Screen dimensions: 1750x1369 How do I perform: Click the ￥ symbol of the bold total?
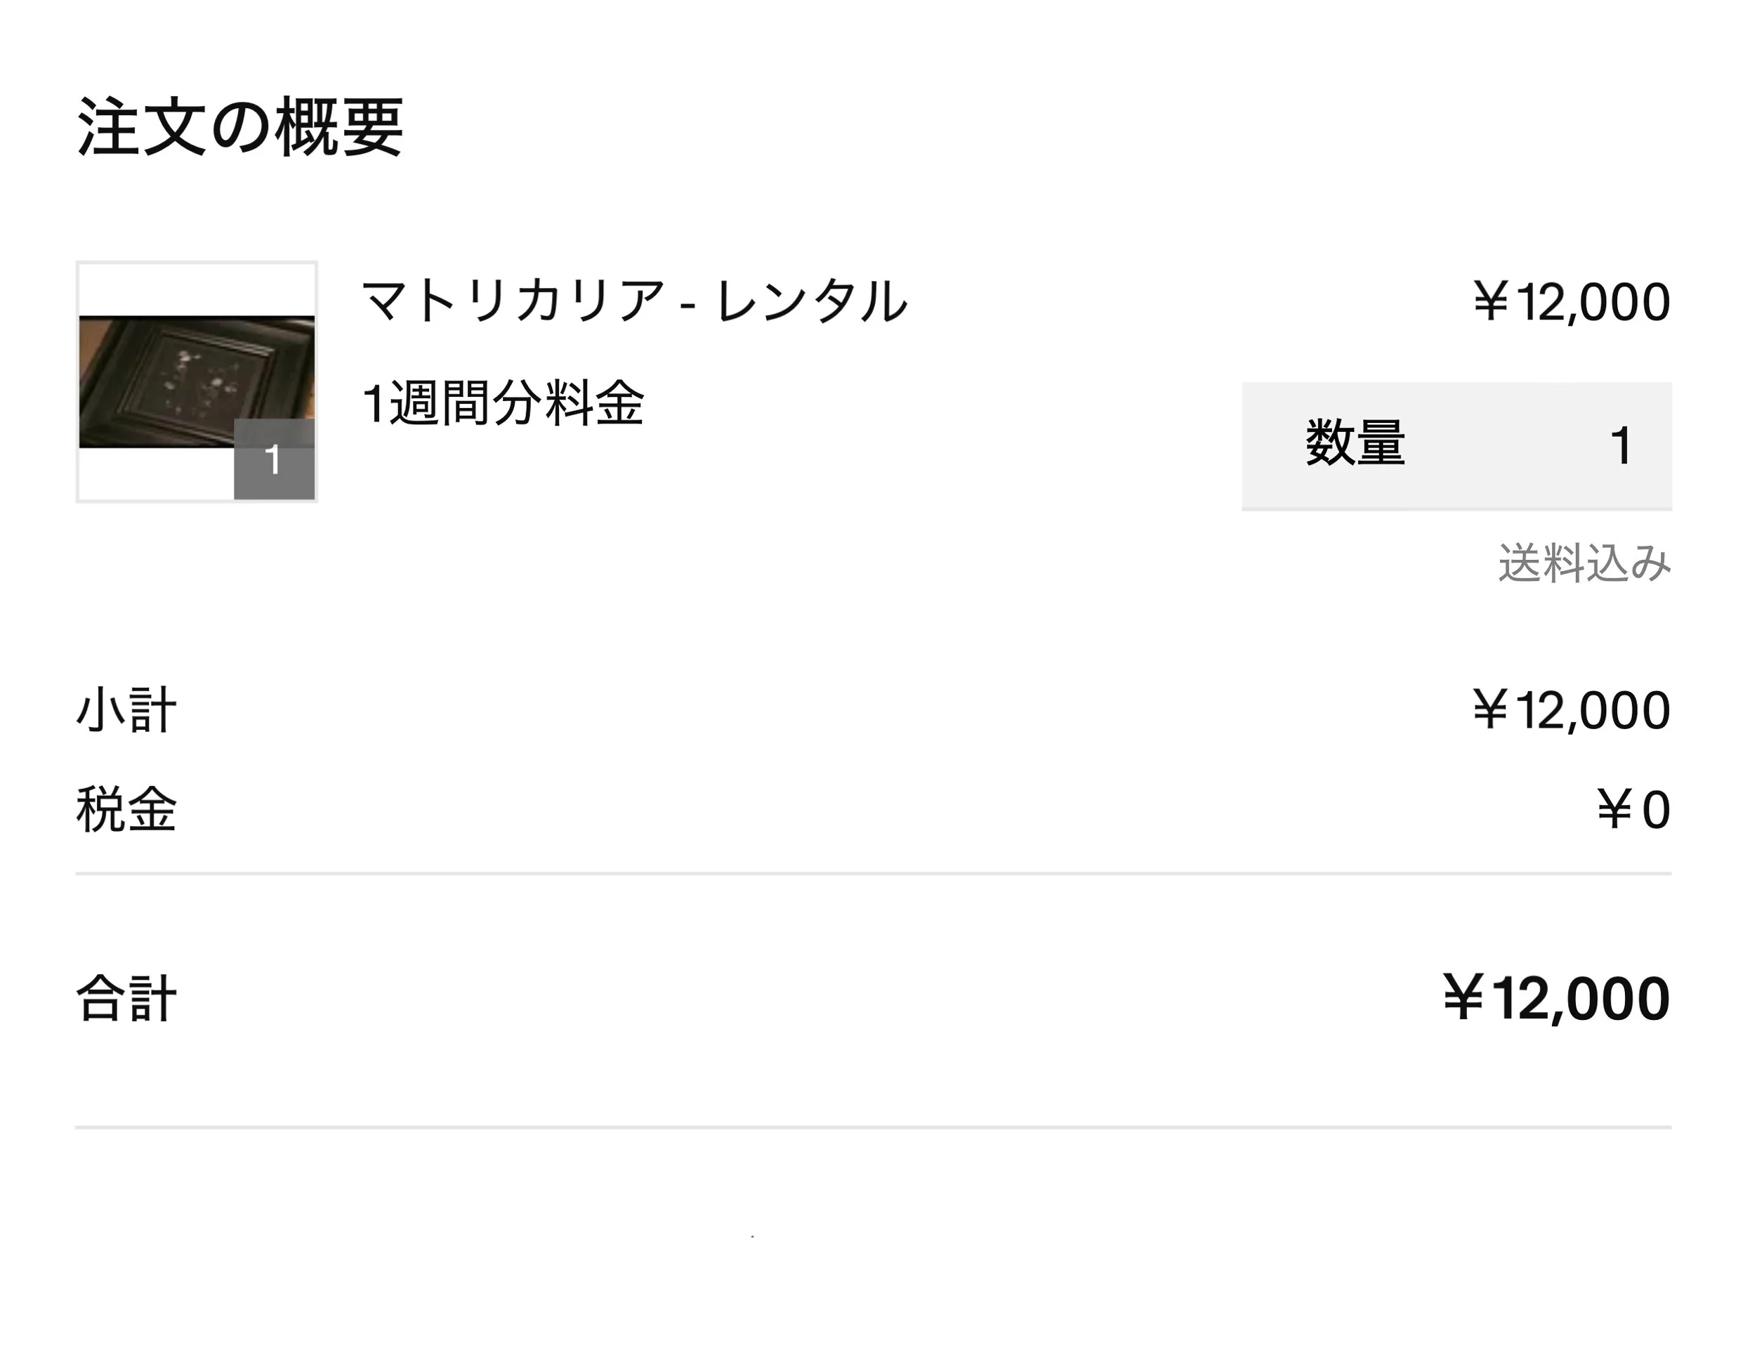coord(1464,997)
